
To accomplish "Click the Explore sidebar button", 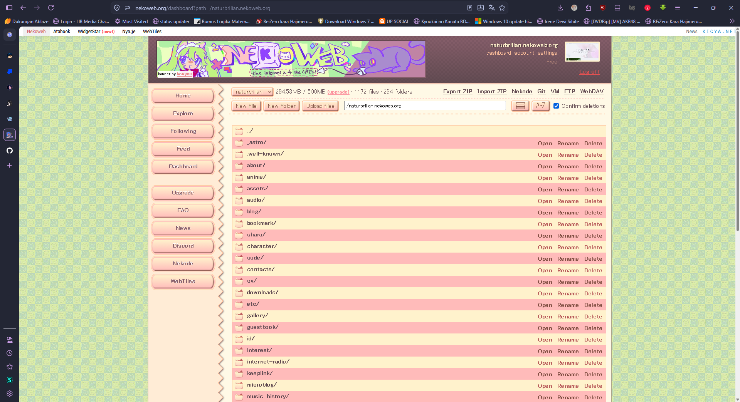I will tap(183, 113).
